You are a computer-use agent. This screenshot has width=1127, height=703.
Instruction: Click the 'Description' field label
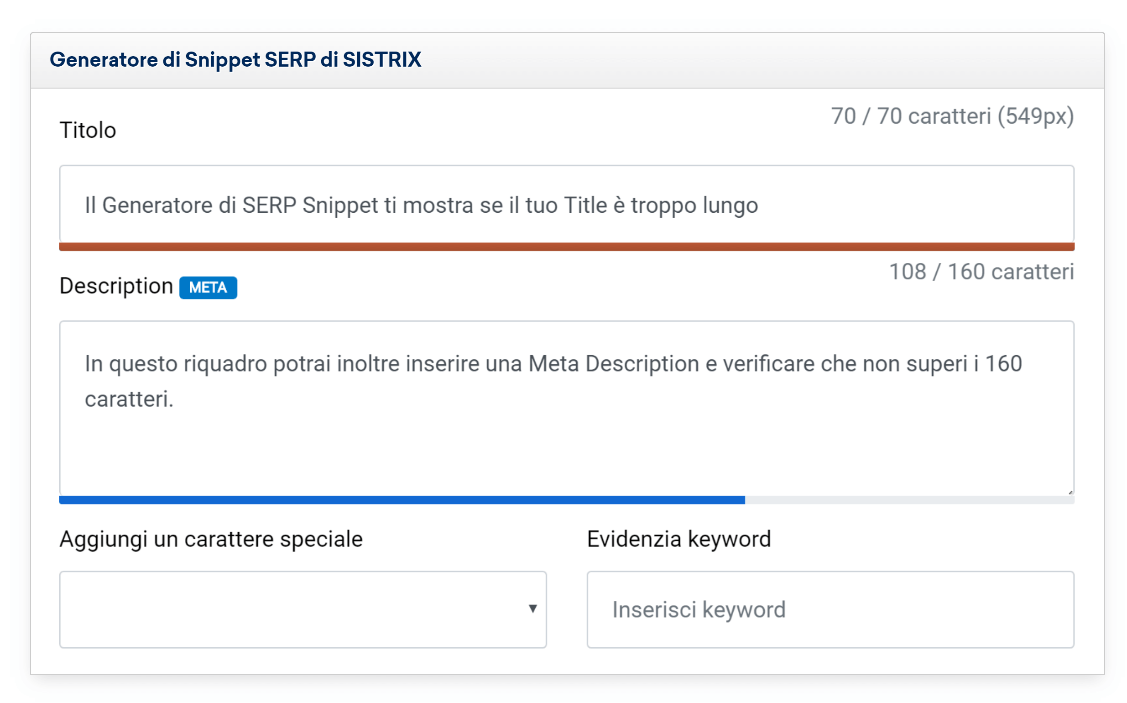coord(116,286)
